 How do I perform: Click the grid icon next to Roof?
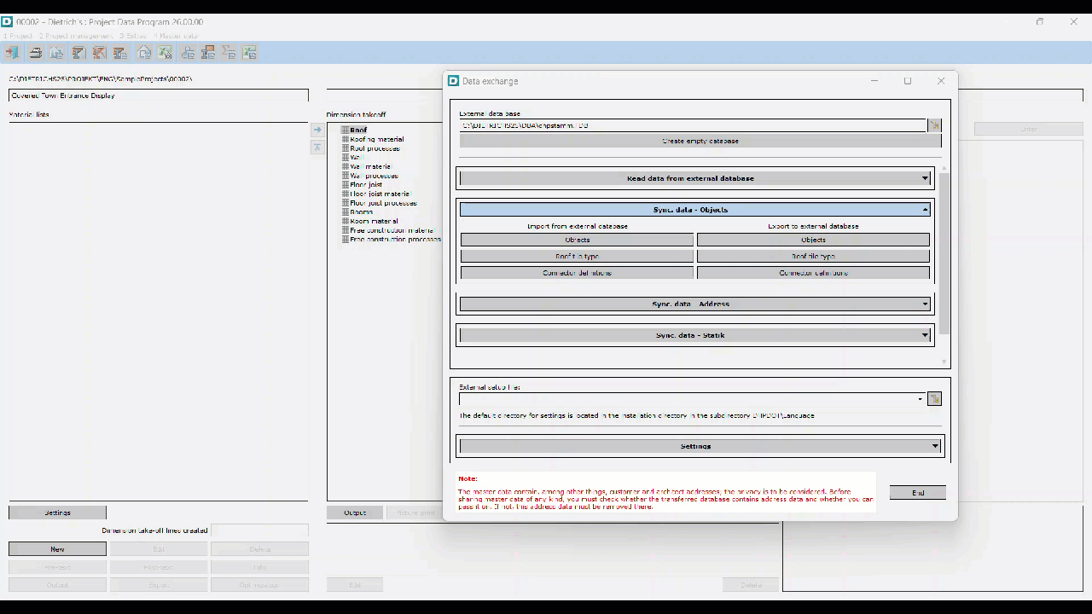(346, 130)
